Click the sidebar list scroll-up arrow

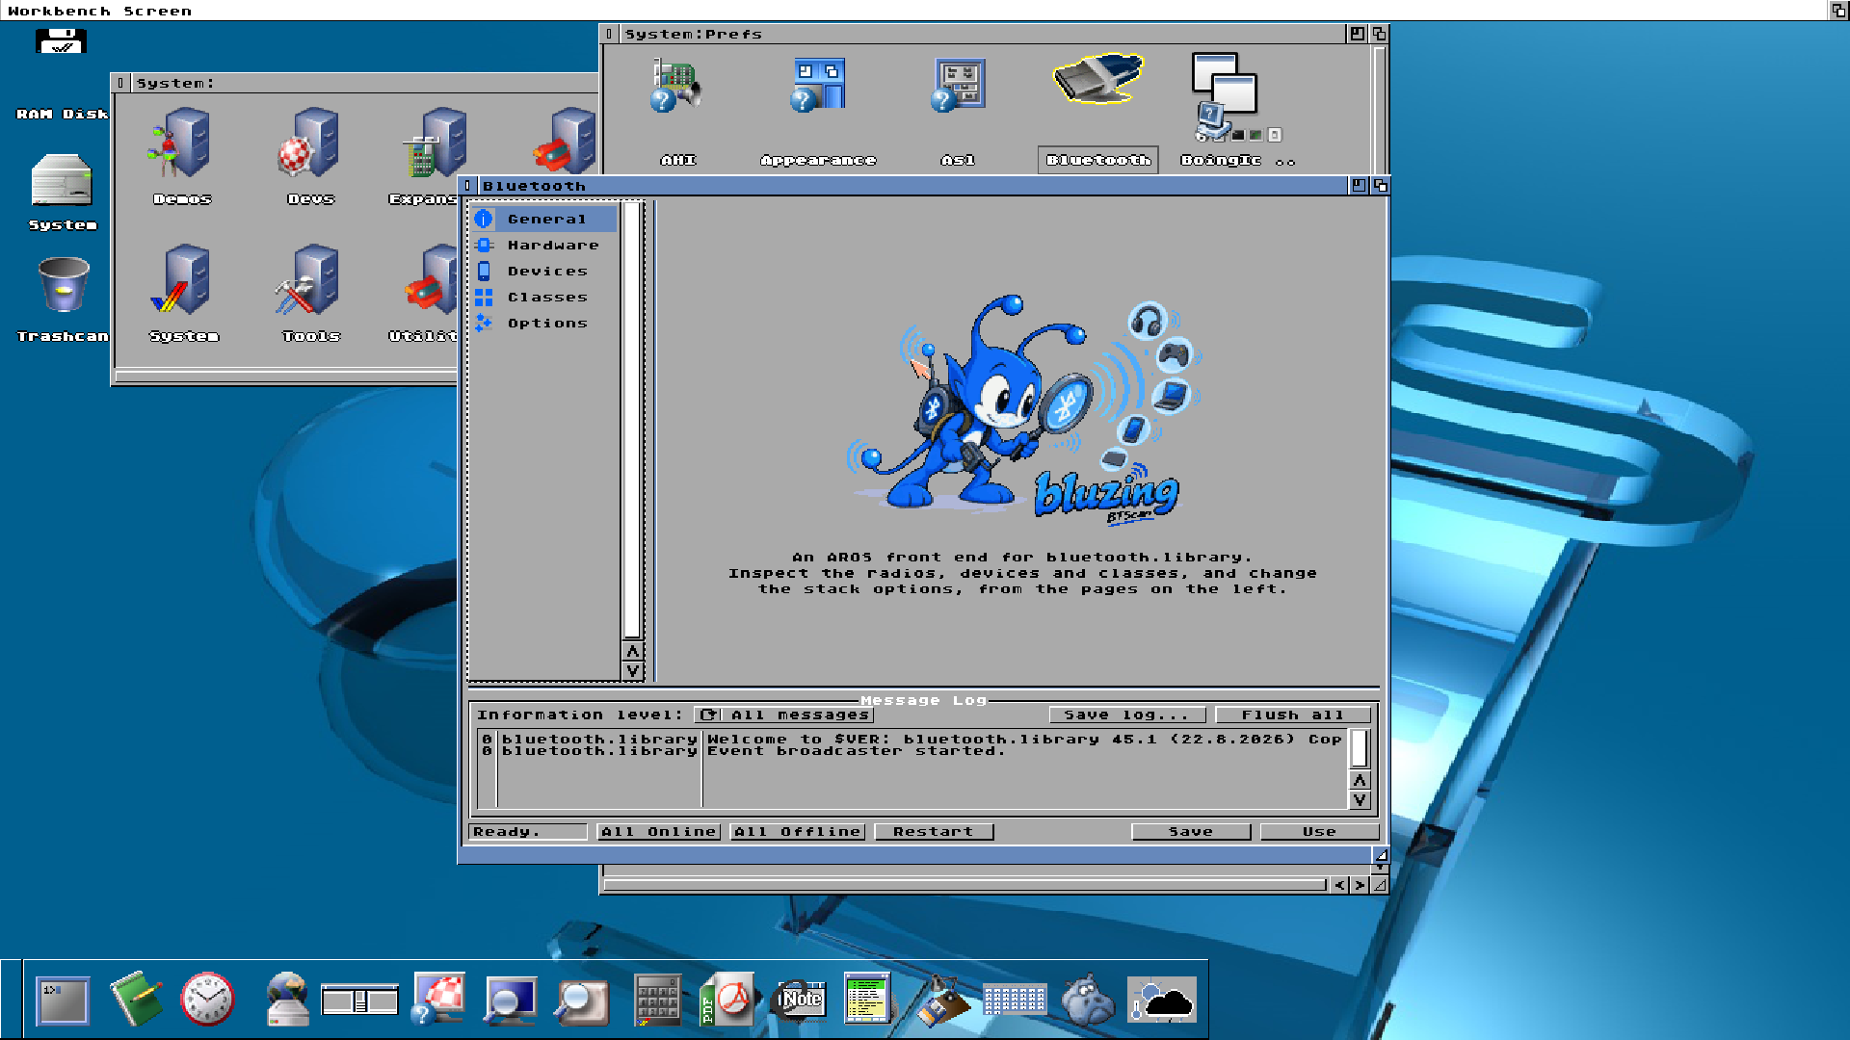633,652
